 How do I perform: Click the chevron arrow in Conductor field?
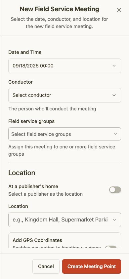coord(114,95)
